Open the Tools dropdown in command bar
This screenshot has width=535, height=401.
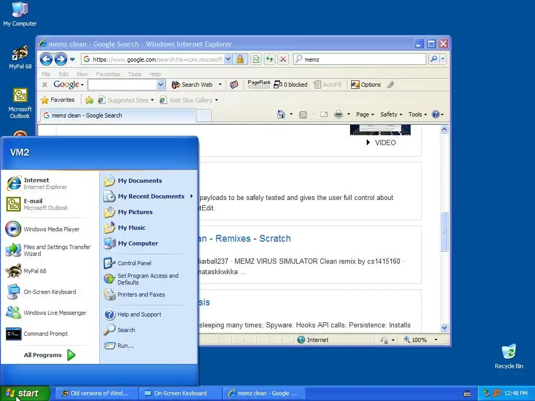417,114
